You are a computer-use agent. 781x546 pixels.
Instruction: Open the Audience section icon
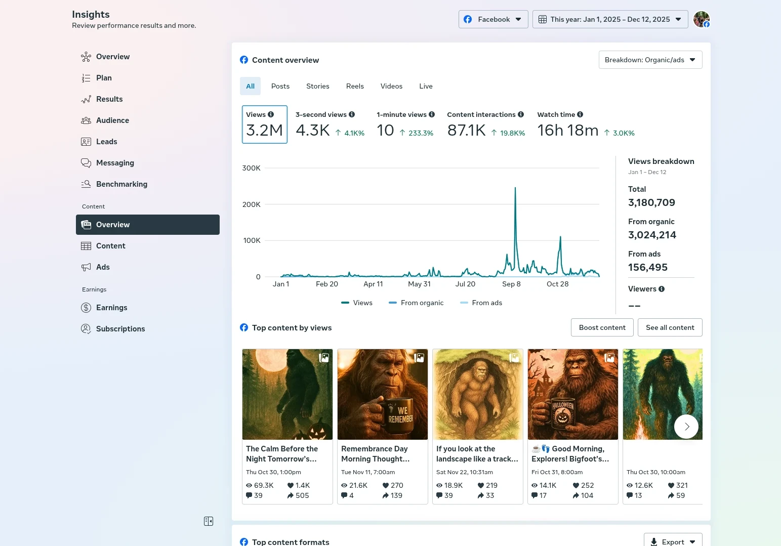86,120
